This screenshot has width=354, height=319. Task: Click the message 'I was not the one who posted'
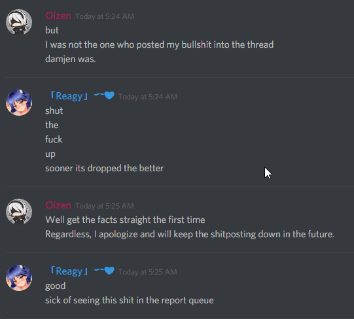coord(160,44)
